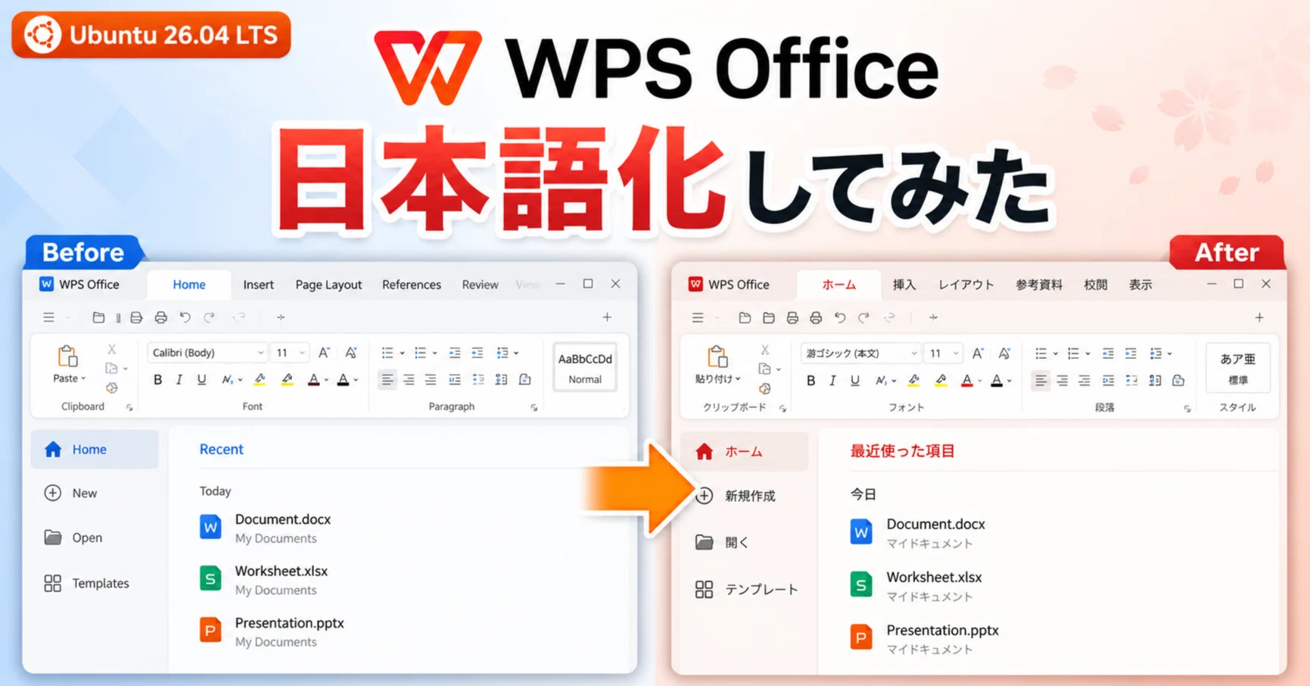This screenshot has height=686, width=1310.
Task: Switch to 挿入 tab in After window
Action: [904, 285]
